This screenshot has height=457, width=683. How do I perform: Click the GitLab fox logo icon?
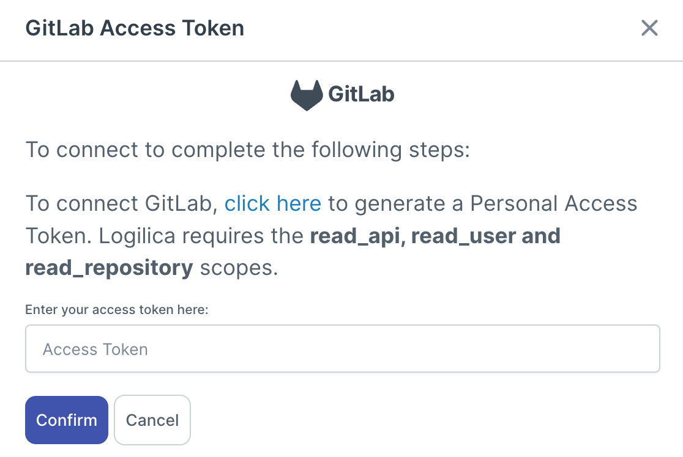click(306, 95)
